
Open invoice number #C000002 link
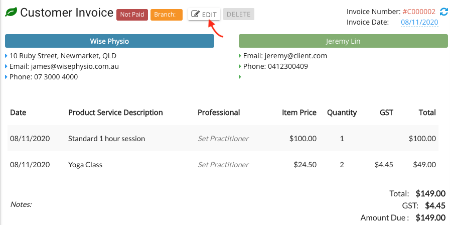(x=419, y=12)
